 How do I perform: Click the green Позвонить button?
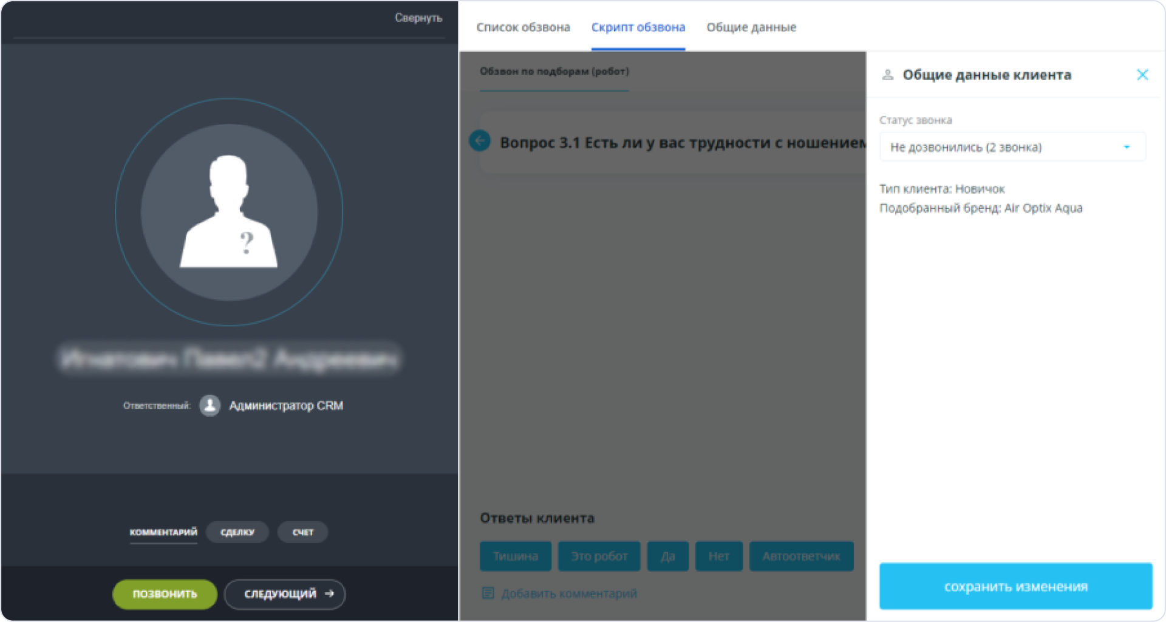[x=165, y=594]
